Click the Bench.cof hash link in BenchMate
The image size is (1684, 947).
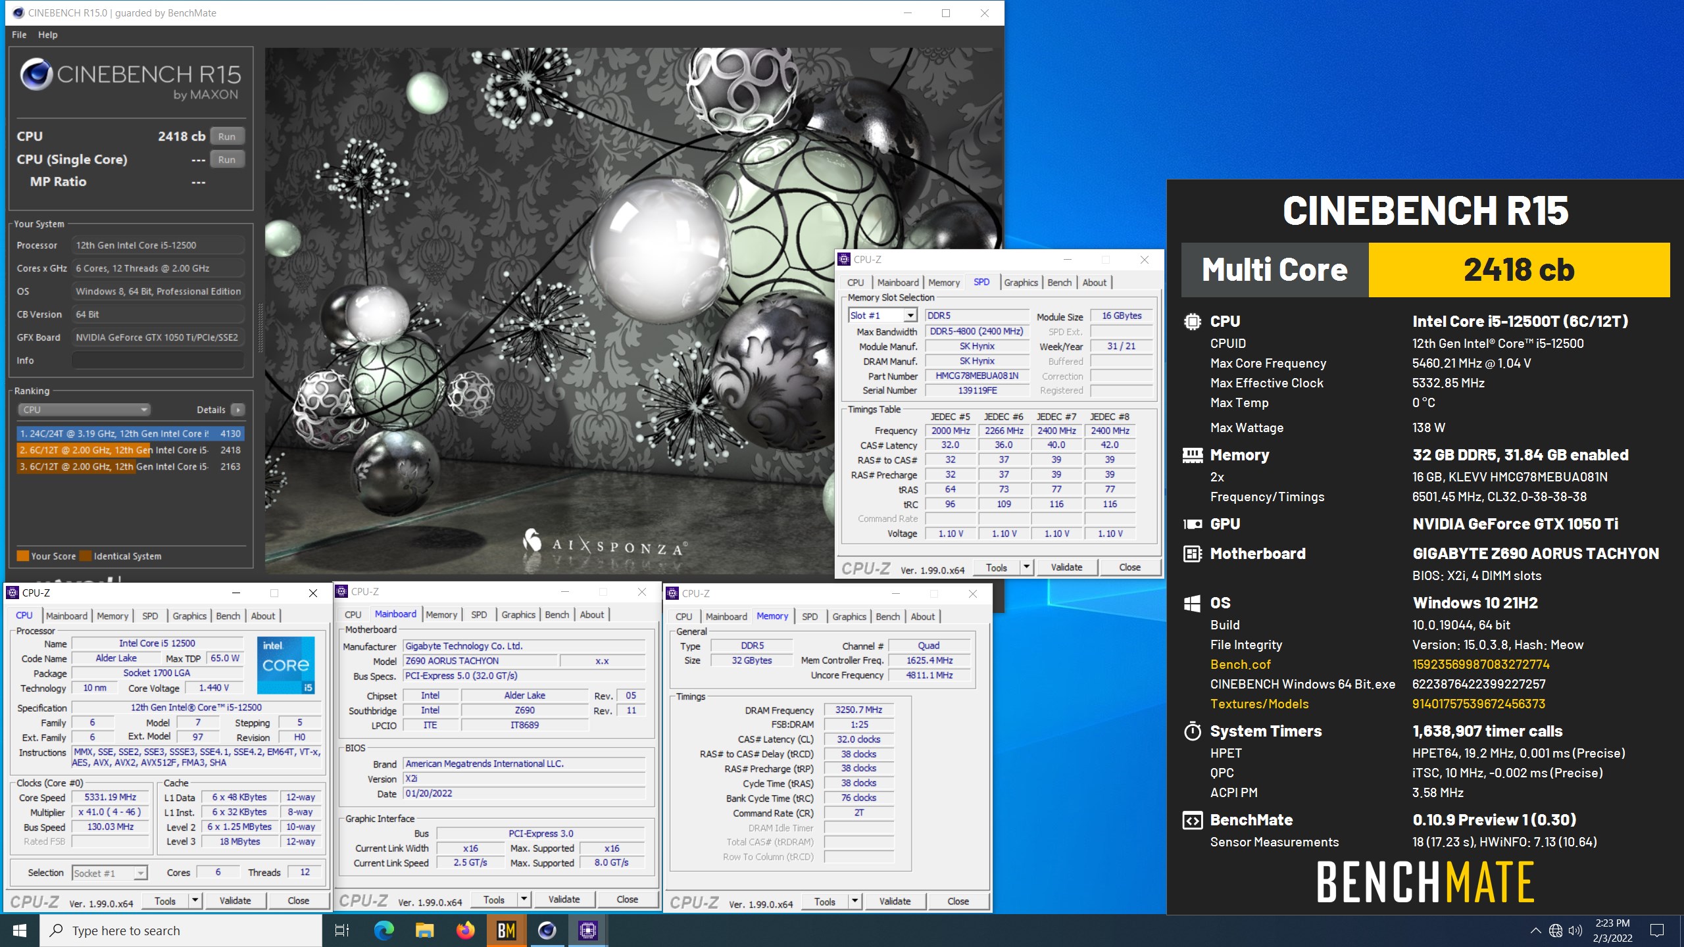1480,665
